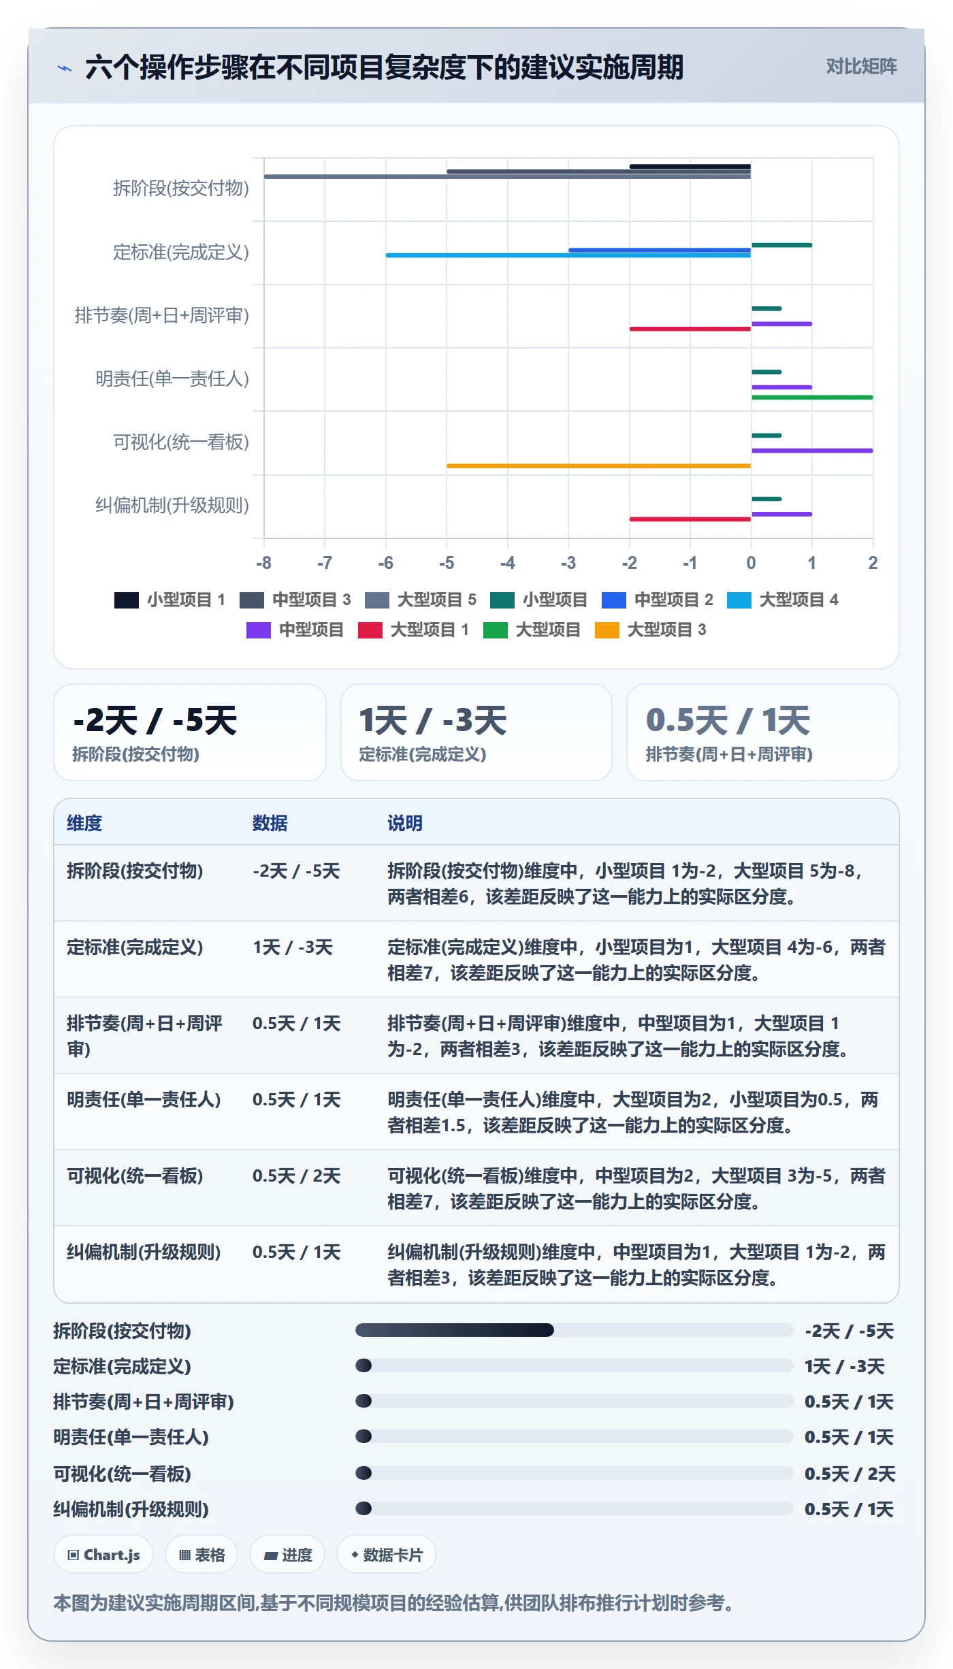Click the Chart.js tag chip
Viewport: 953px width, 1669px height.
103,1555
